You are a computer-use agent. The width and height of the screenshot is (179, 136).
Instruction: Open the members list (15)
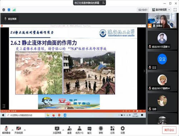tap(79, 130)
